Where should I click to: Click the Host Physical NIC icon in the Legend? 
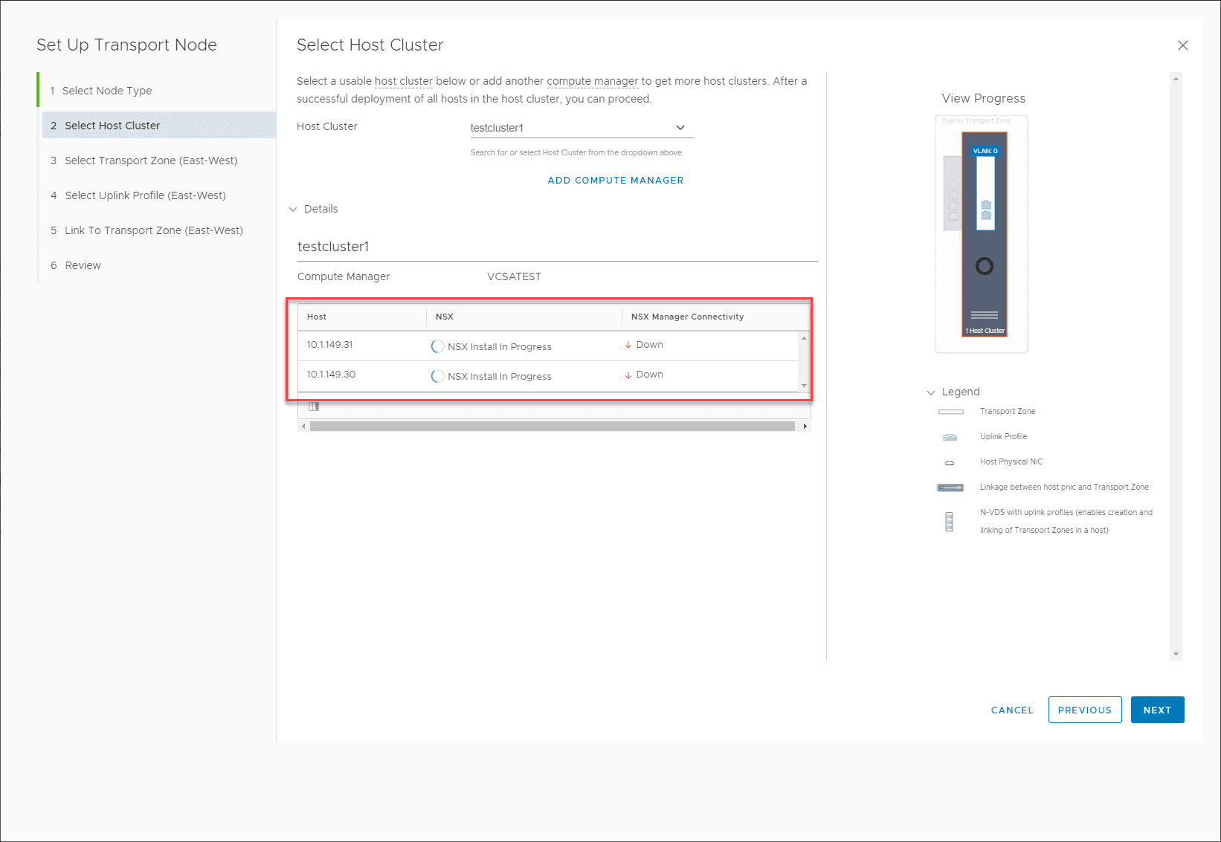coord(950,462)
